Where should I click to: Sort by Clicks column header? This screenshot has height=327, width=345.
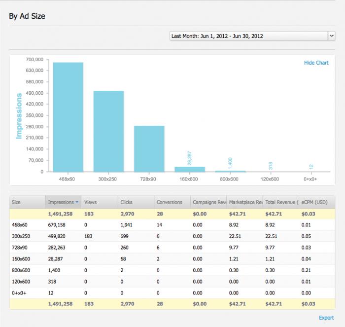point(135,202)
